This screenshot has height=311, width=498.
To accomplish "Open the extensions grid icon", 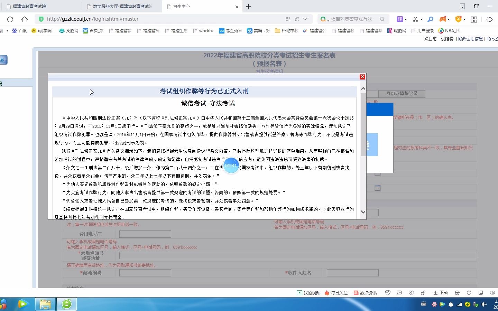I will pos(474,19).
